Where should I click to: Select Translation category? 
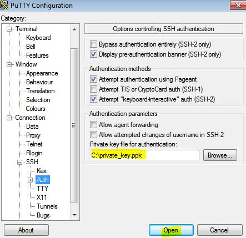tap(41, 91)
